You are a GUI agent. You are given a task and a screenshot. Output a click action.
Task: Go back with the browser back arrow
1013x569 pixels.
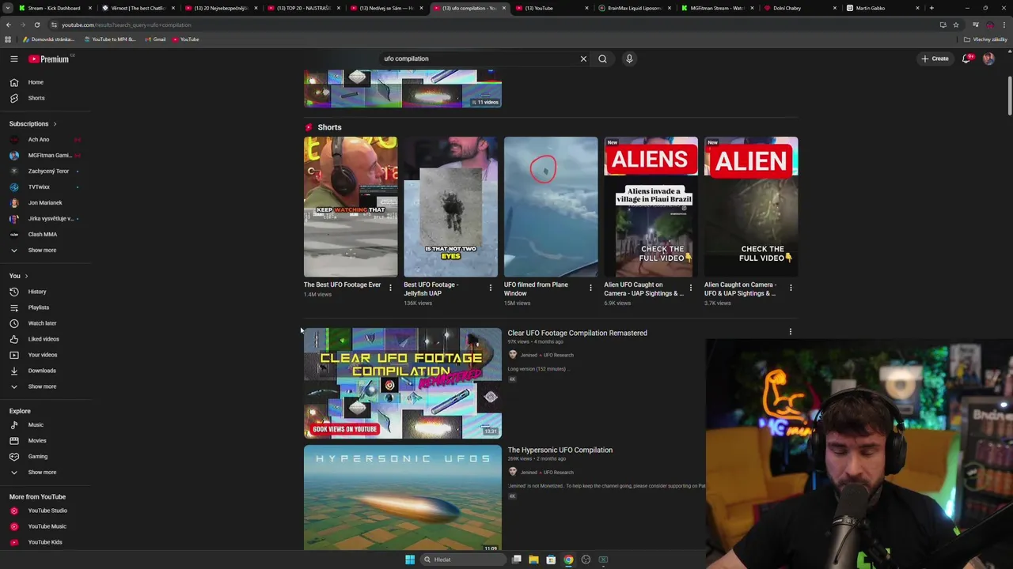[8, 24]
